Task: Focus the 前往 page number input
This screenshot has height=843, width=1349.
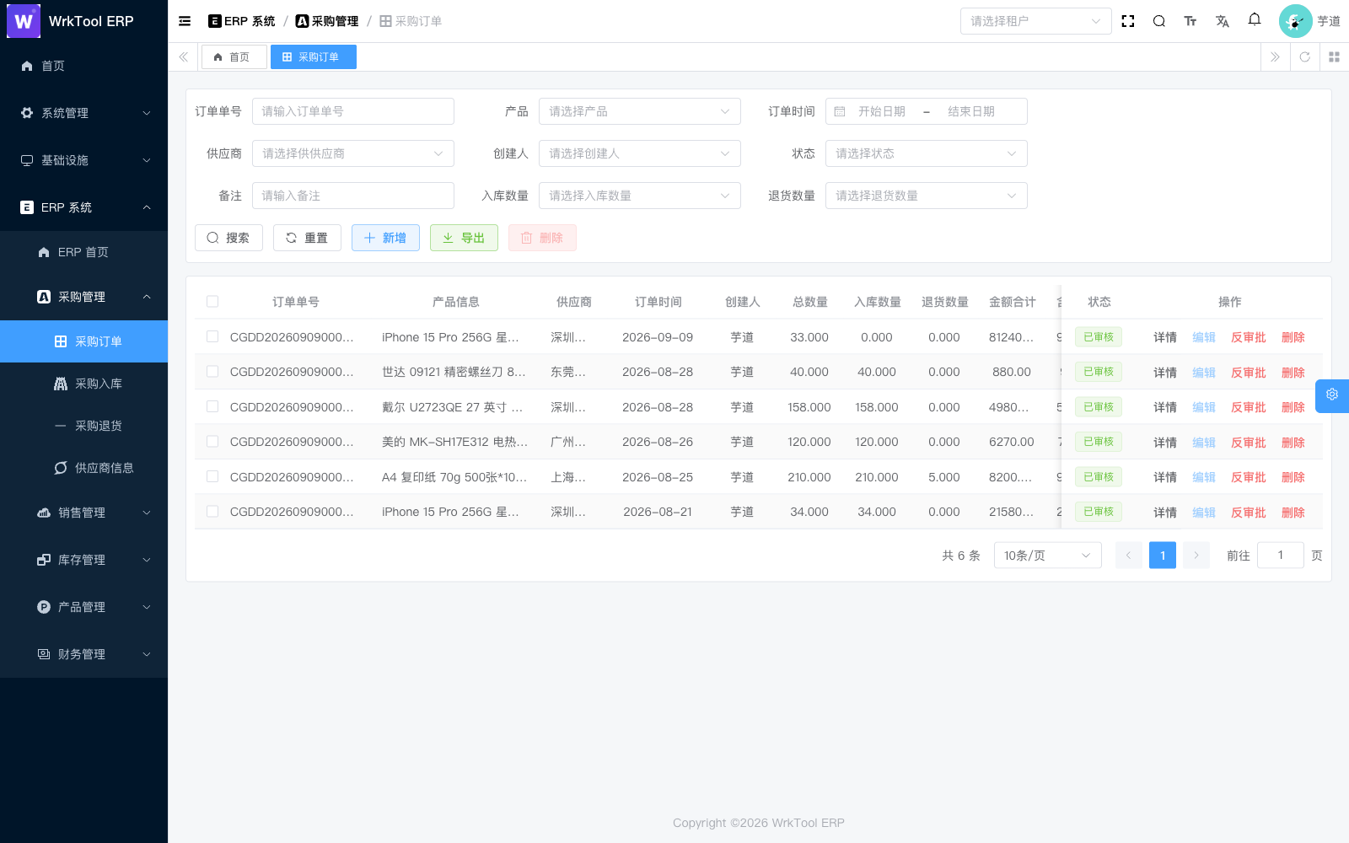Action: tap(1280, 556)
